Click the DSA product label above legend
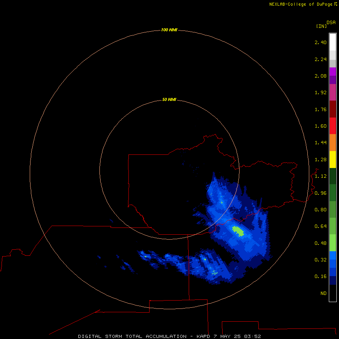339x339 pixels. coord(331,23)
